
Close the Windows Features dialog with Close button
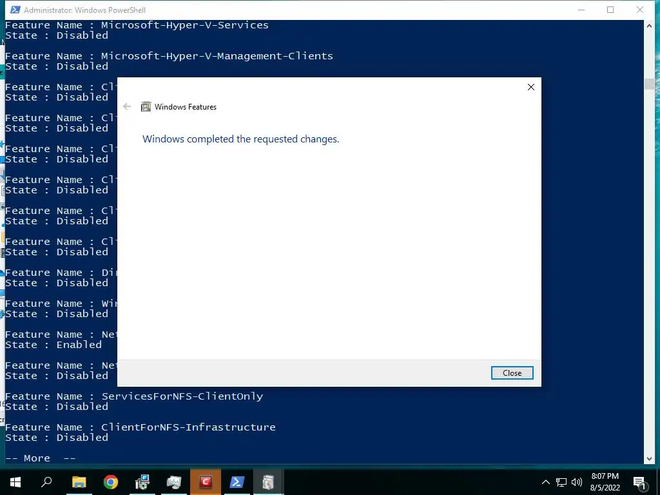coord(512,373)
